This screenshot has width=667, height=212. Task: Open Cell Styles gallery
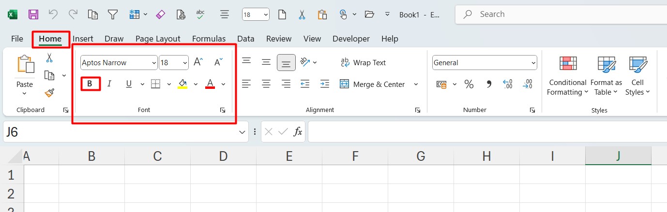click(637, 76)
